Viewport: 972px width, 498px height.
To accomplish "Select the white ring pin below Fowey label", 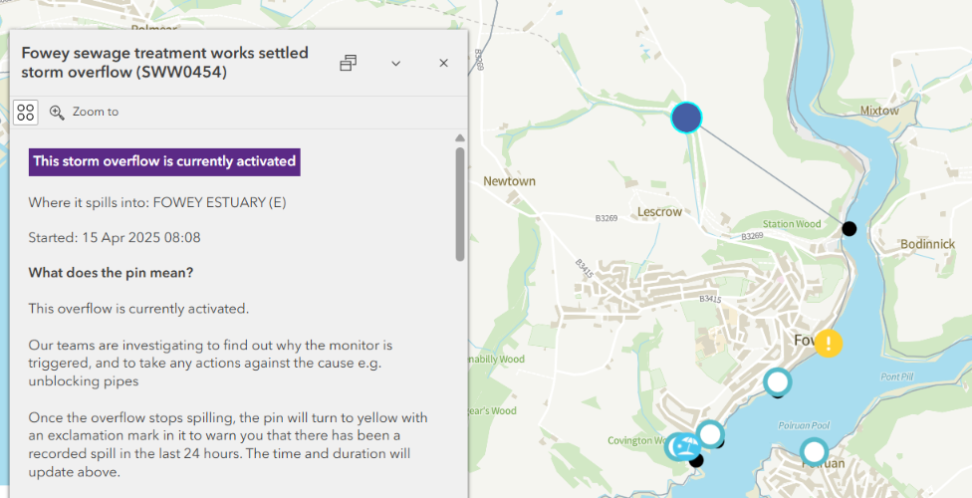I will (777, 381).
